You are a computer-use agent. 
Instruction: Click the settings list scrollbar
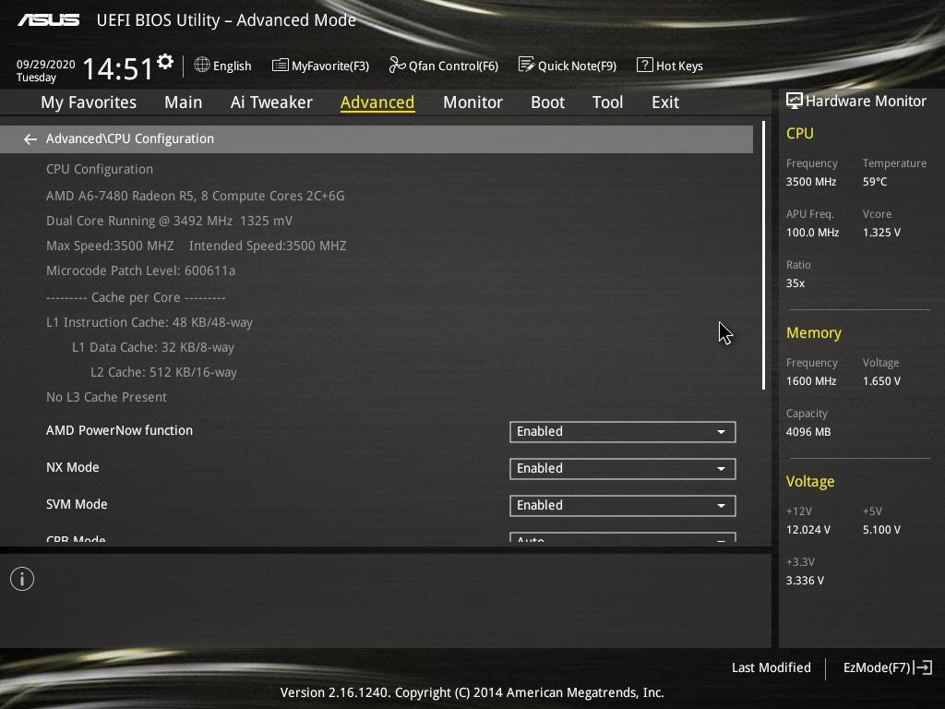tap(763, 255)
